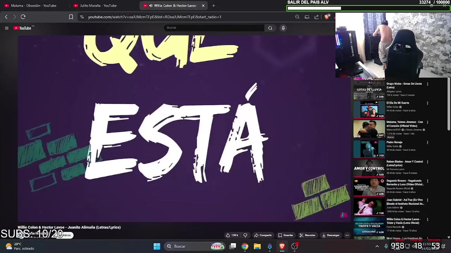
Task: Open the Brave Shields lion icon
Action: pos(327,17)
